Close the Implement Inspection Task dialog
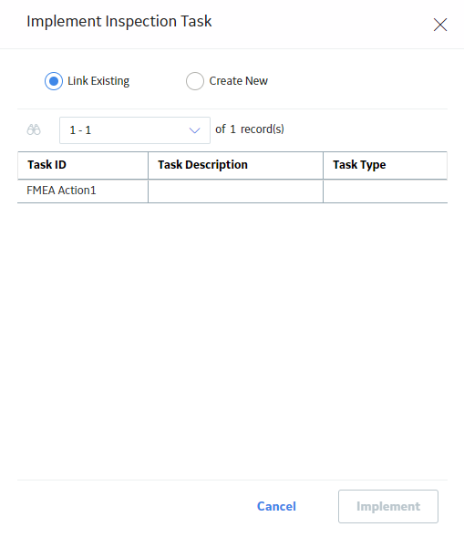This screenshot has width=464, height=558. (439, 25)
